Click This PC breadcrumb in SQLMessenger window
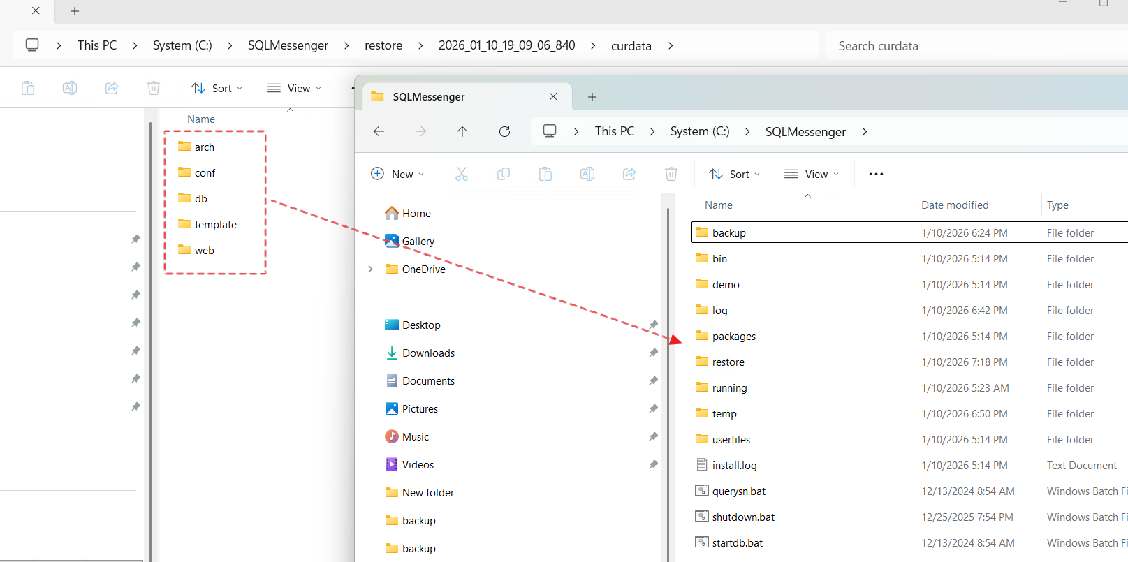1128x562 pixels. tap(615, 131)
